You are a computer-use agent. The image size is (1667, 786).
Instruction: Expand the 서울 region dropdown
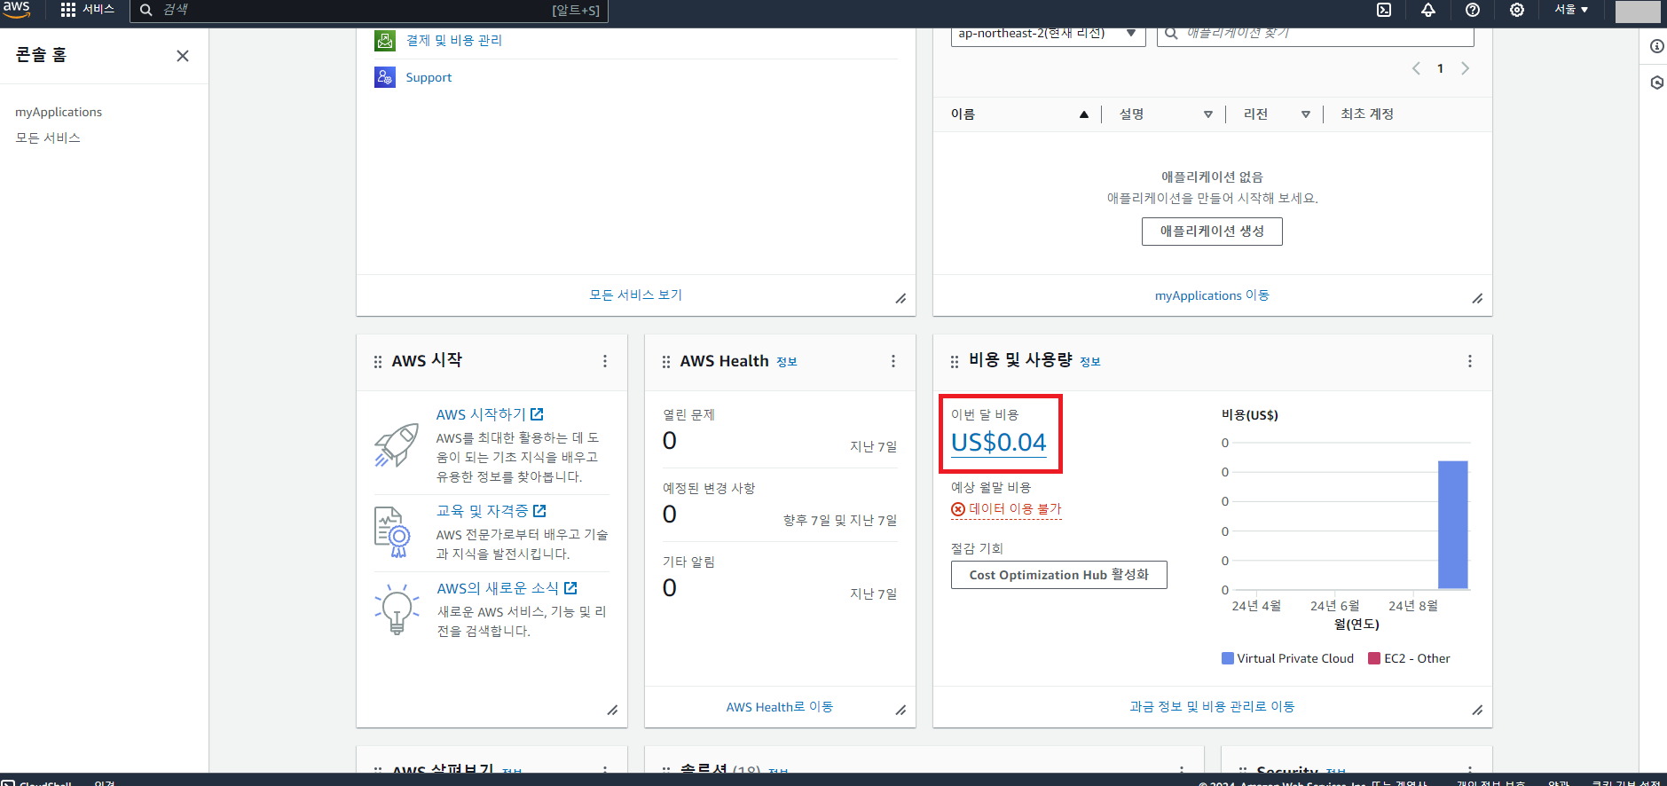1571,10
